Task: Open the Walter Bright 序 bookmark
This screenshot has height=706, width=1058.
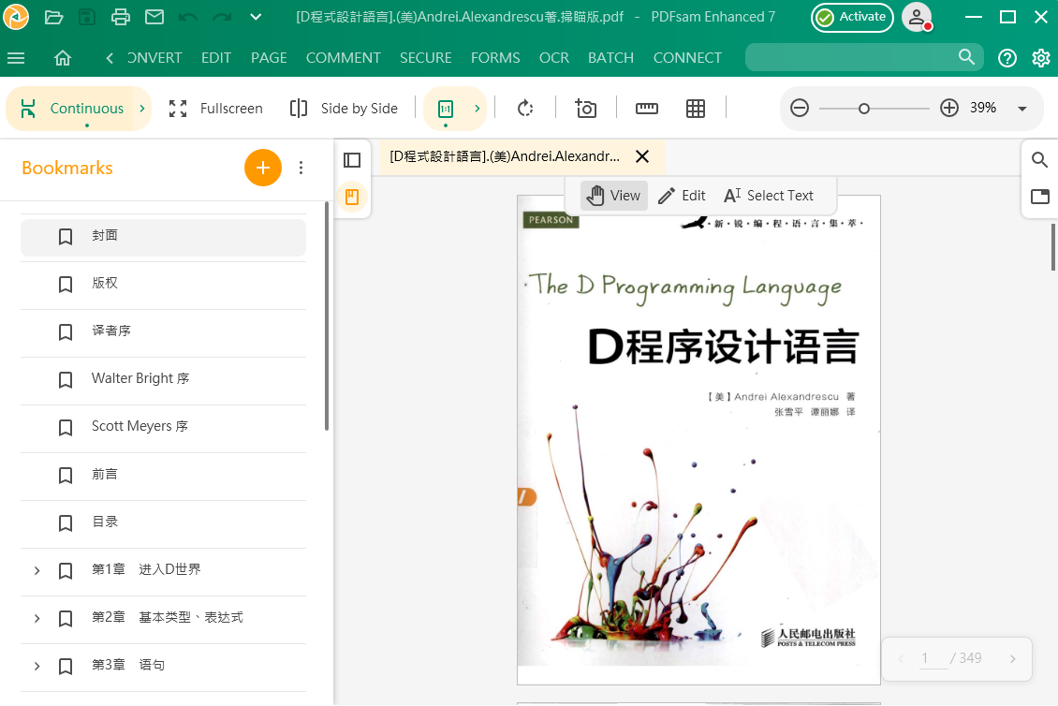Action: [x=163, y=379]
